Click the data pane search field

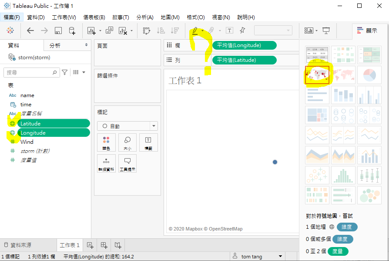pos(31,72)
